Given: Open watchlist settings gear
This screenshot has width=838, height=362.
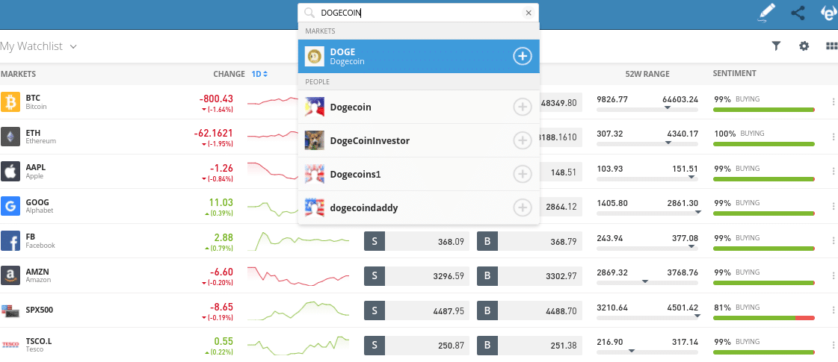Looking at the screenshot, I should click(804, 46).
